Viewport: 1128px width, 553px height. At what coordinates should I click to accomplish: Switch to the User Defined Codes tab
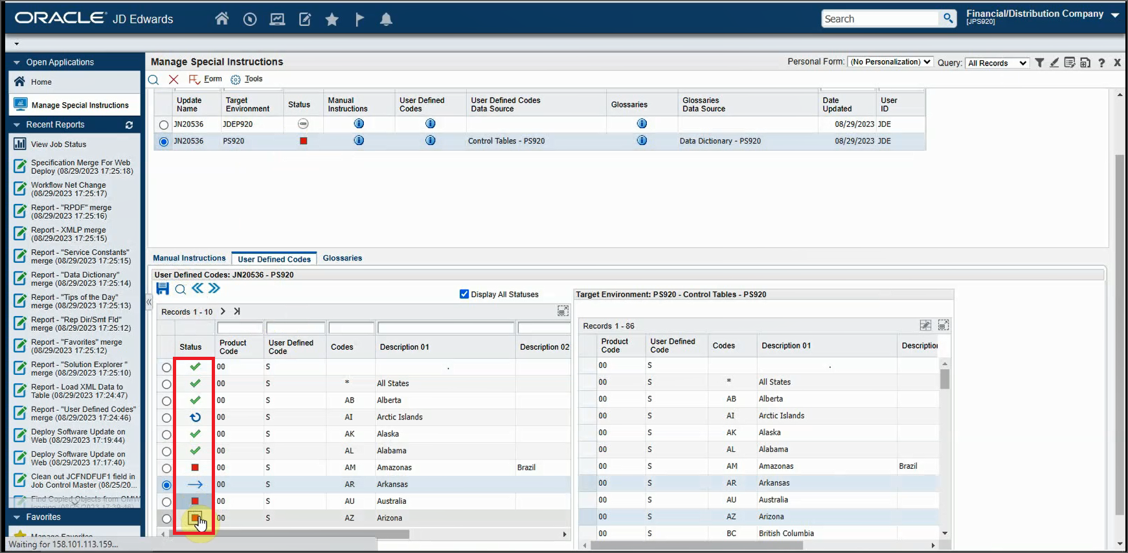coord(274,259)
